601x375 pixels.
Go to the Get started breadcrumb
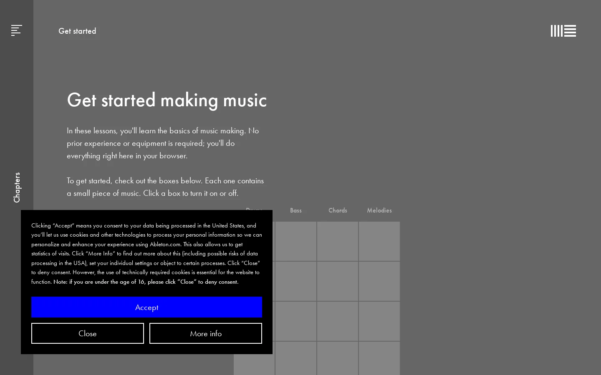tap(77, 31)
